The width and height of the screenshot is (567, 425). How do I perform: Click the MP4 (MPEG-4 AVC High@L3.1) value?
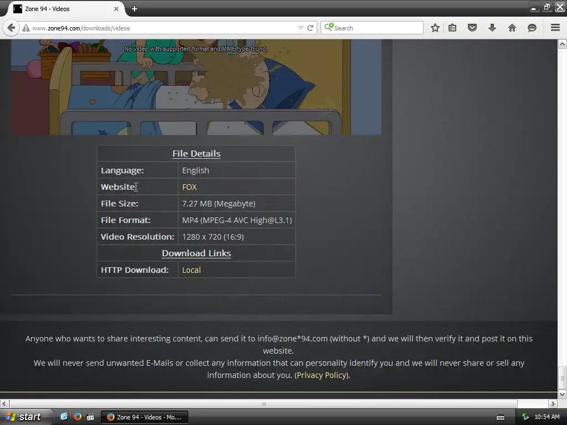(x=237, y=220)
